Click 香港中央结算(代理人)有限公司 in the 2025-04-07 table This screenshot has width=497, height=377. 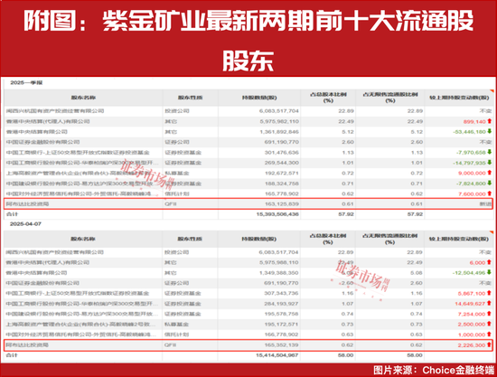[x=48, y=262]
